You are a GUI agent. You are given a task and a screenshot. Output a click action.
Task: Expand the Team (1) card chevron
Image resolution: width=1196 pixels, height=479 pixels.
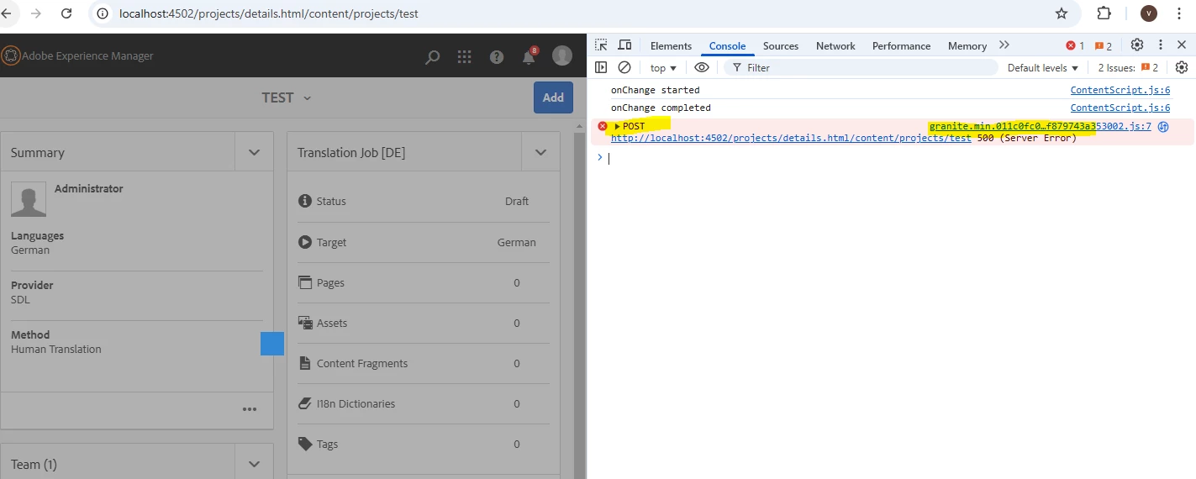click(254, 464)
